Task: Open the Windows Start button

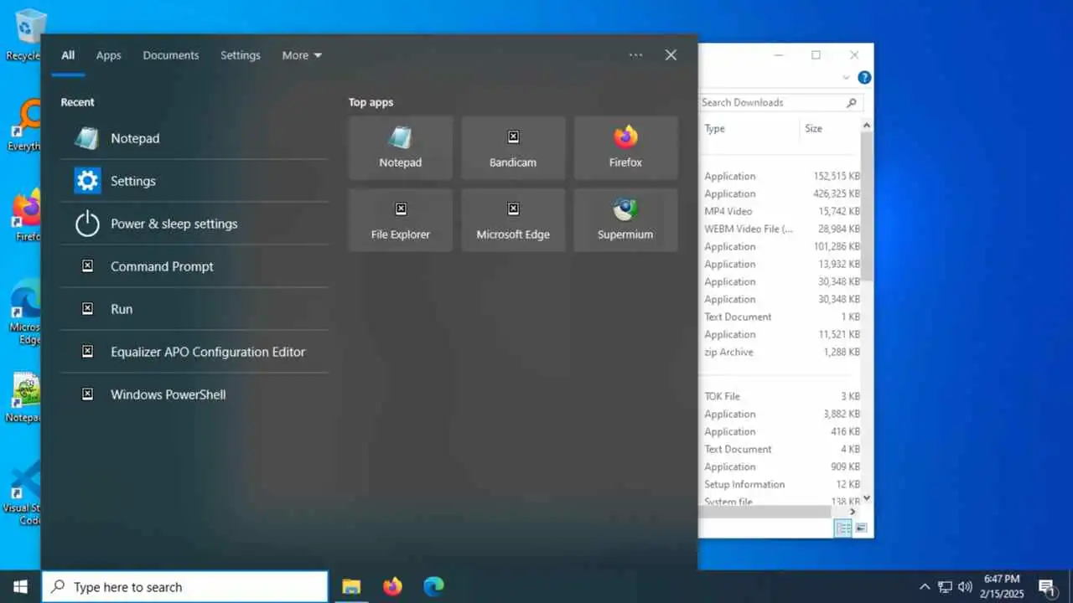Action: coord(20,586)
